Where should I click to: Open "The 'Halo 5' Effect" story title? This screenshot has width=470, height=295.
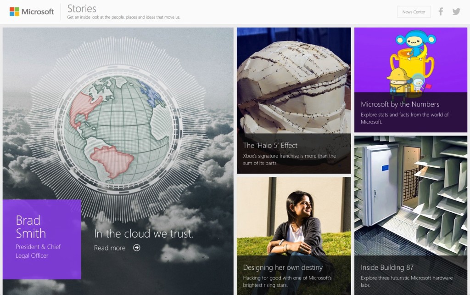coord(270,146)
